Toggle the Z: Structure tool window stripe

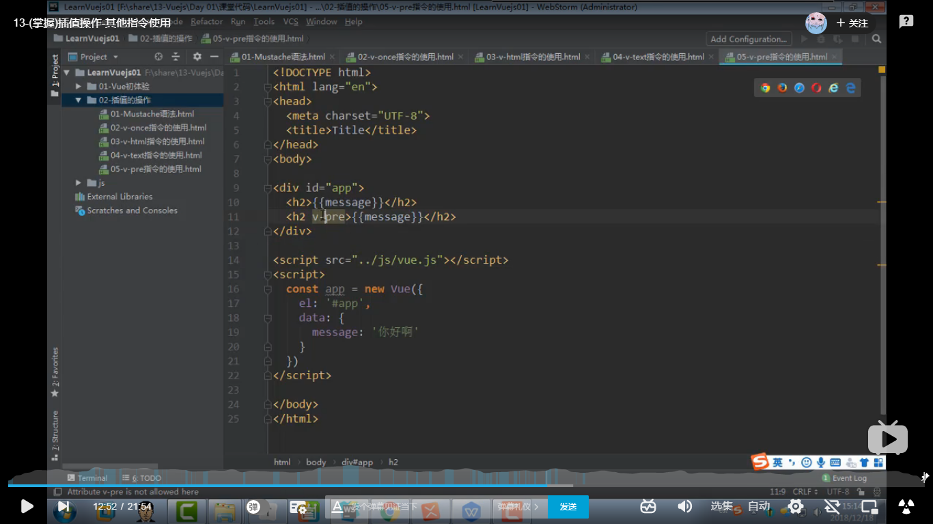(x=55, y=436)
